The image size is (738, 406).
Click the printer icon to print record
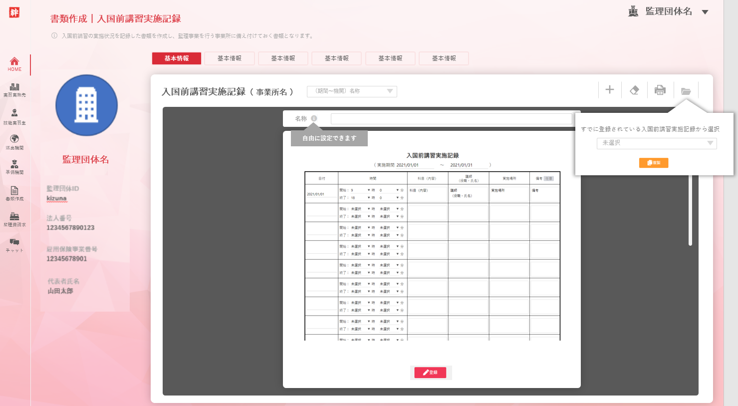pos(660,90)
